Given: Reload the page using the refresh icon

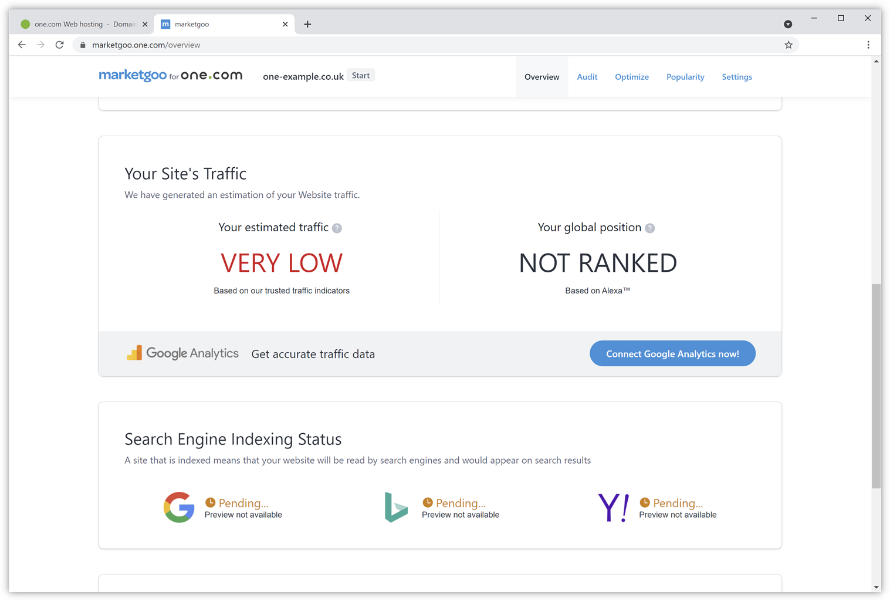Looking at the screenshot, I should click(x=59, y=45).
